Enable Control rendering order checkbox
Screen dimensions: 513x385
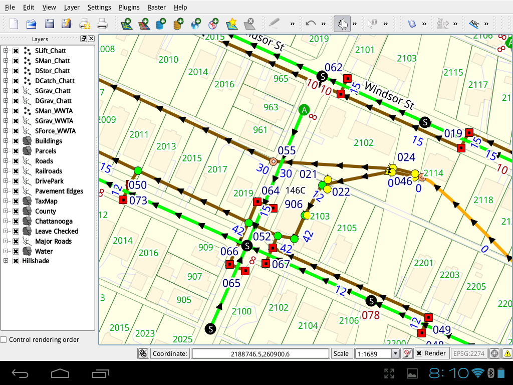click(x=4, y=340)
